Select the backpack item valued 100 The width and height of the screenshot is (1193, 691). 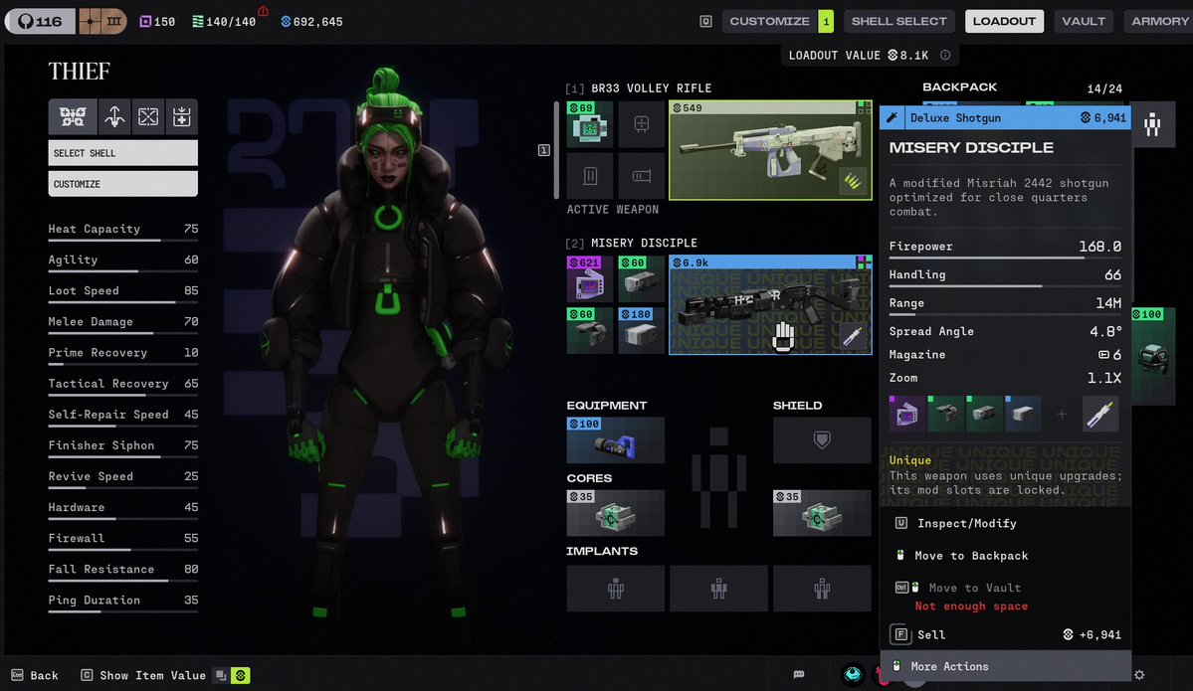tap(1152, 356)
